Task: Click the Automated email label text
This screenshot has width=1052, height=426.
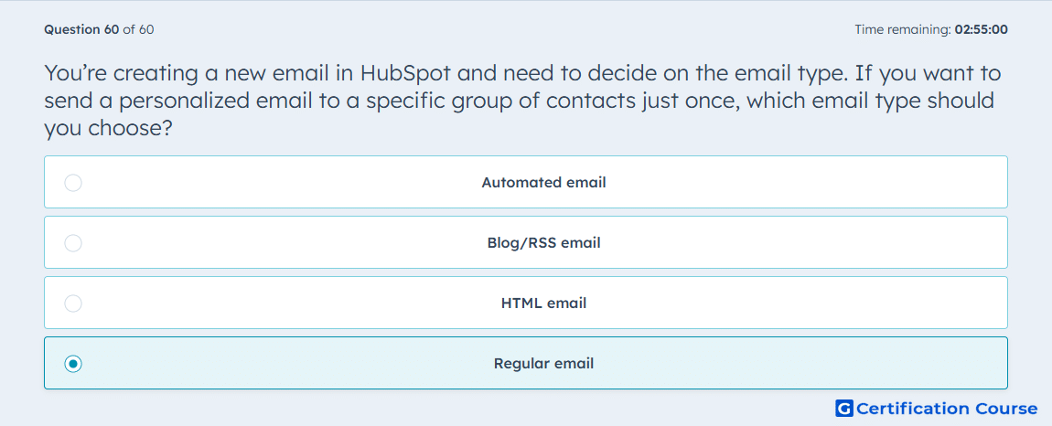Action: pos(543,183)
